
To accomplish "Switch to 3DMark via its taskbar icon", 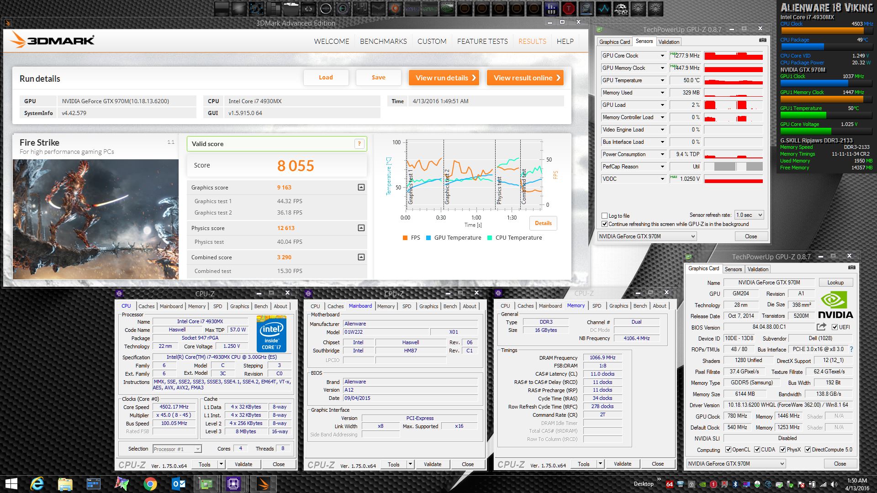I will coord(263,484).
